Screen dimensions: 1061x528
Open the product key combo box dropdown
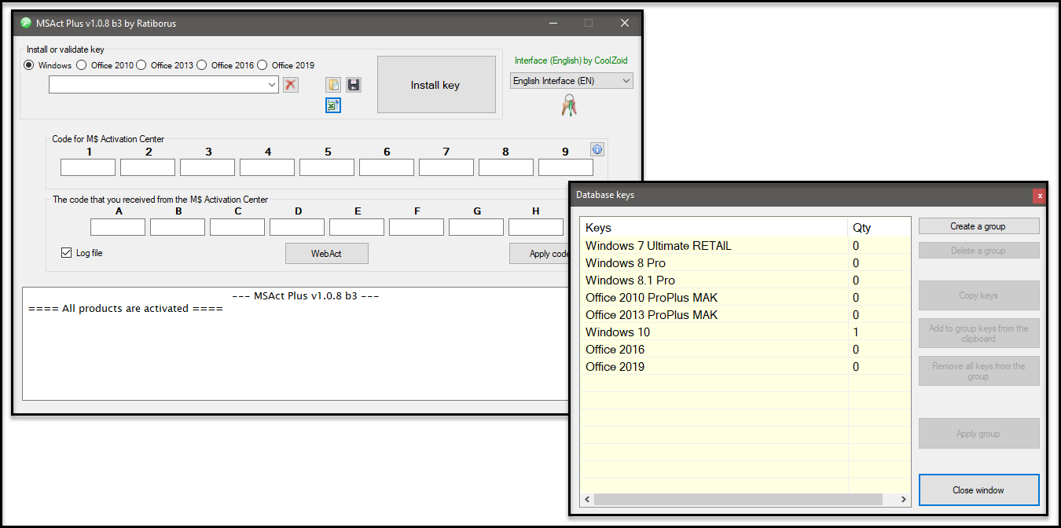[x=272, y=85]
